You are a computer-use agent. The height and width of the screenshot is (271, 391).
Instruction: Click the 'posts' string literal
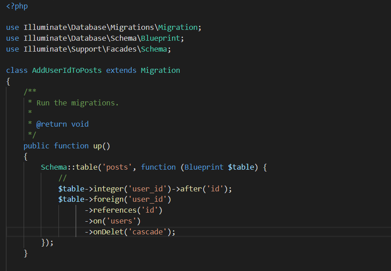117,167
